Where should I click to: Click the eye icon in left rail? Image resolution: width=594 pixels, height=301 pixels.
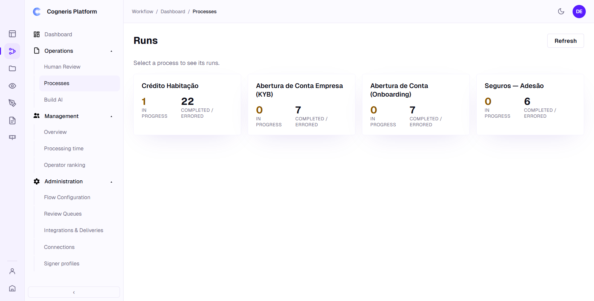[12, 86]
